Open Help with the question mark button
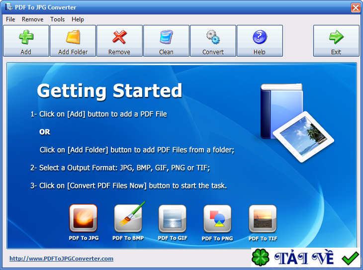This screenshot has height=270, width=363. [260, 41]
